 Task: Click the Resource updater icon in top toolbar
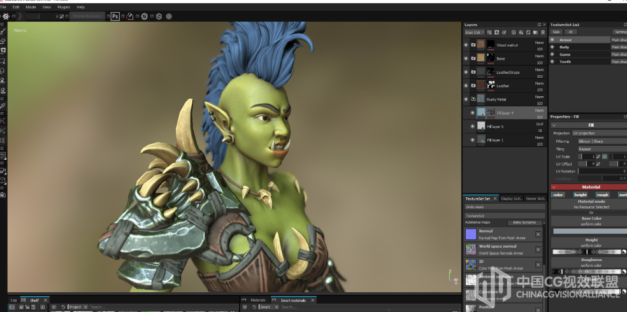point(129,17)
